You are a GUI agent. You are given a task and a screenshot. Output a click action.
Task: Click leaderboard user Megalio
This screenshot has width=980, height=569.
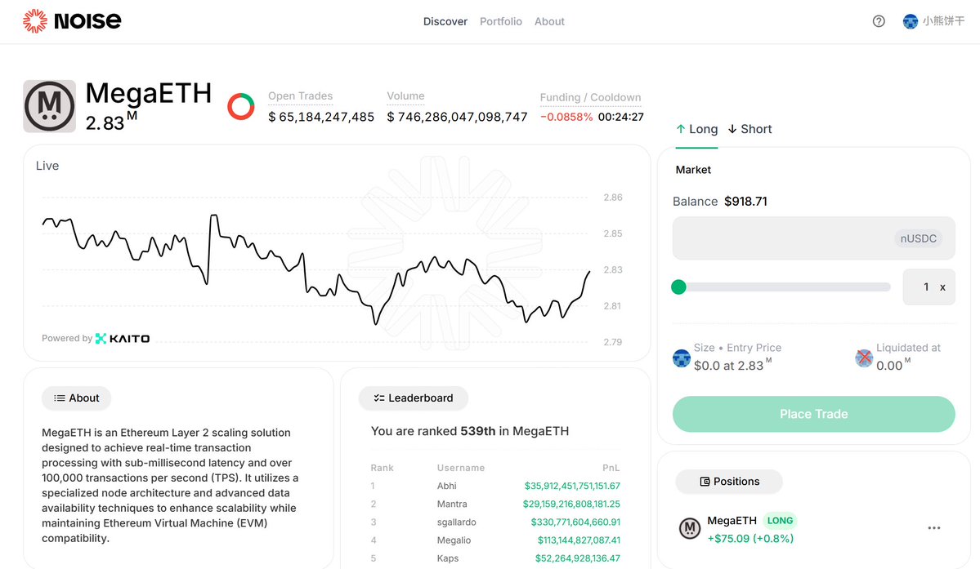454,540
